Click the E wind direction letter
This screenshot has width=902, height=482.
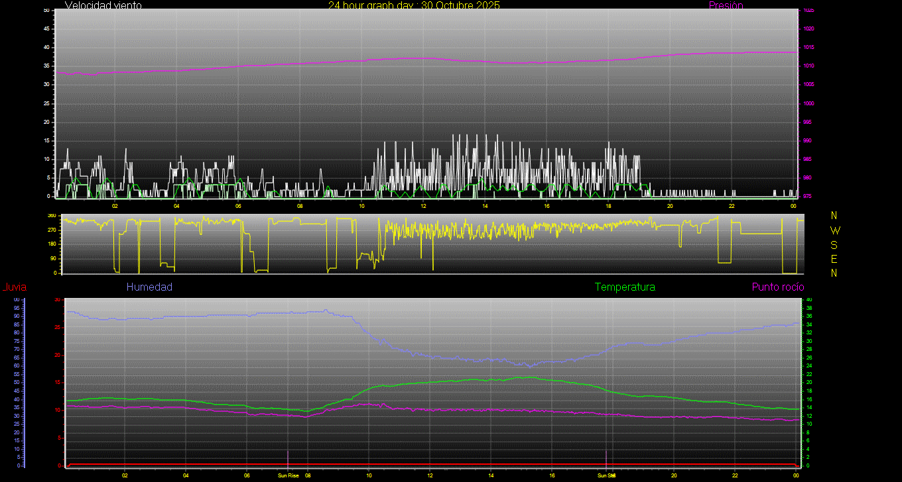pos(834,259)
